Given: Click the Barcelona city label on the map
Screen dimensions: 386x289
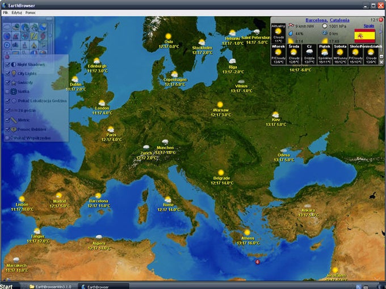Looking at the screenshot, I should [x=98, y=201].
